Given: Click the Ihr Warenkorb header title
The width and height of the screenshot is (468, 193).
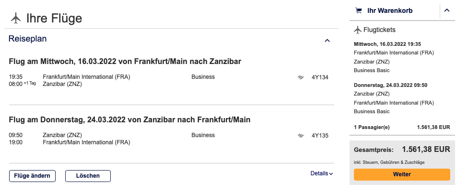Looking at the screenshot, I should [x=389, y=11].
